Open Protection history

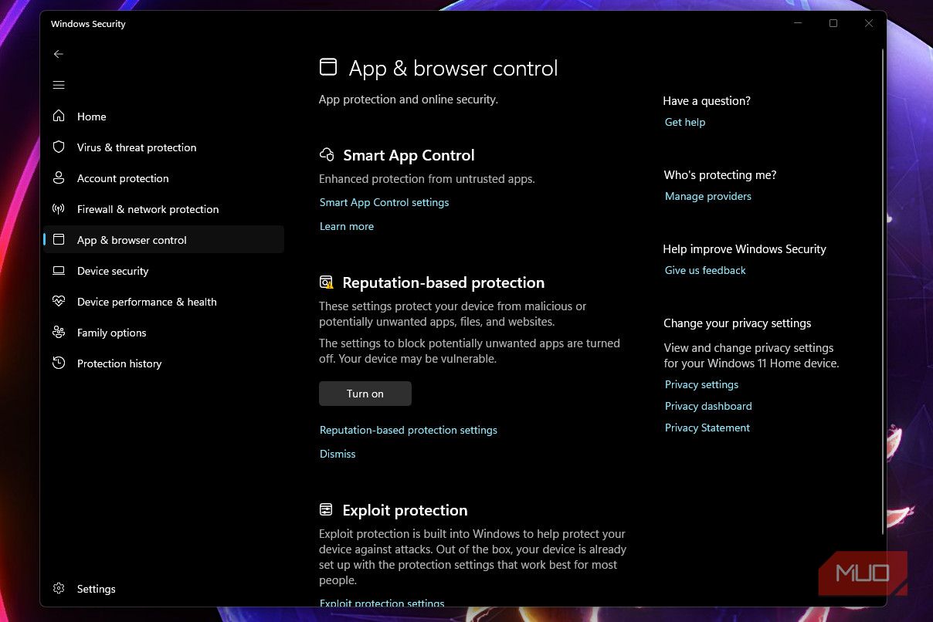click(x=164, y=363)
